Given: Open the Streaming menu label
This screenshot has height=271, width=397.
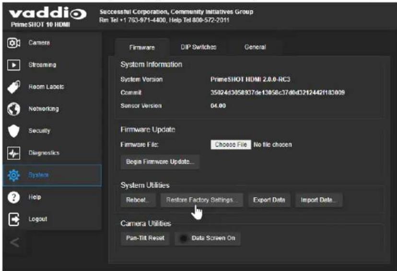Looking at the screenshot, I should click(42, 65).
